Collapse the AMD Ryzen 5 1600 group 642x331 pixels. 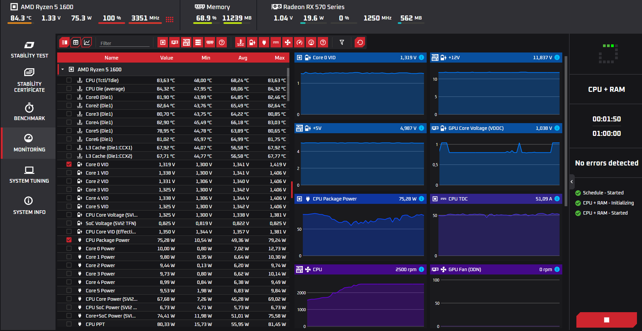(63, 69)
